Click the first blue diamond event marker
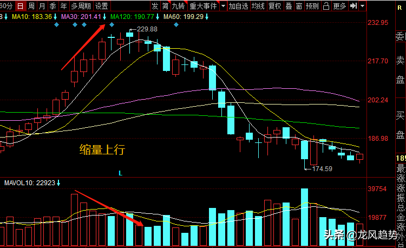 point(56,25)
